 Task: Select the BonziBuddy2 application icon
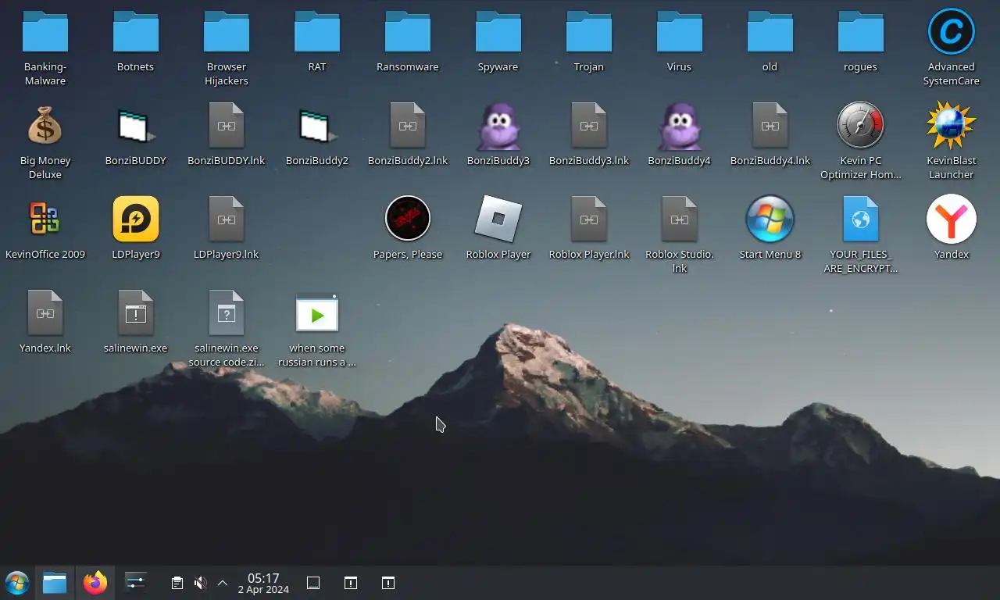click(317, 126)
